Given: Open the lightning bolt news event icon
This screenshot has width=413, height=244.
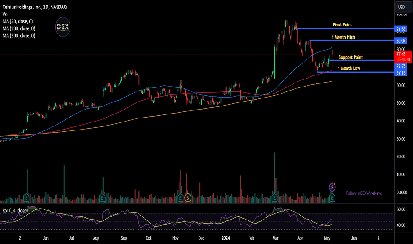Looking at the screenshot, I should 332,187.
